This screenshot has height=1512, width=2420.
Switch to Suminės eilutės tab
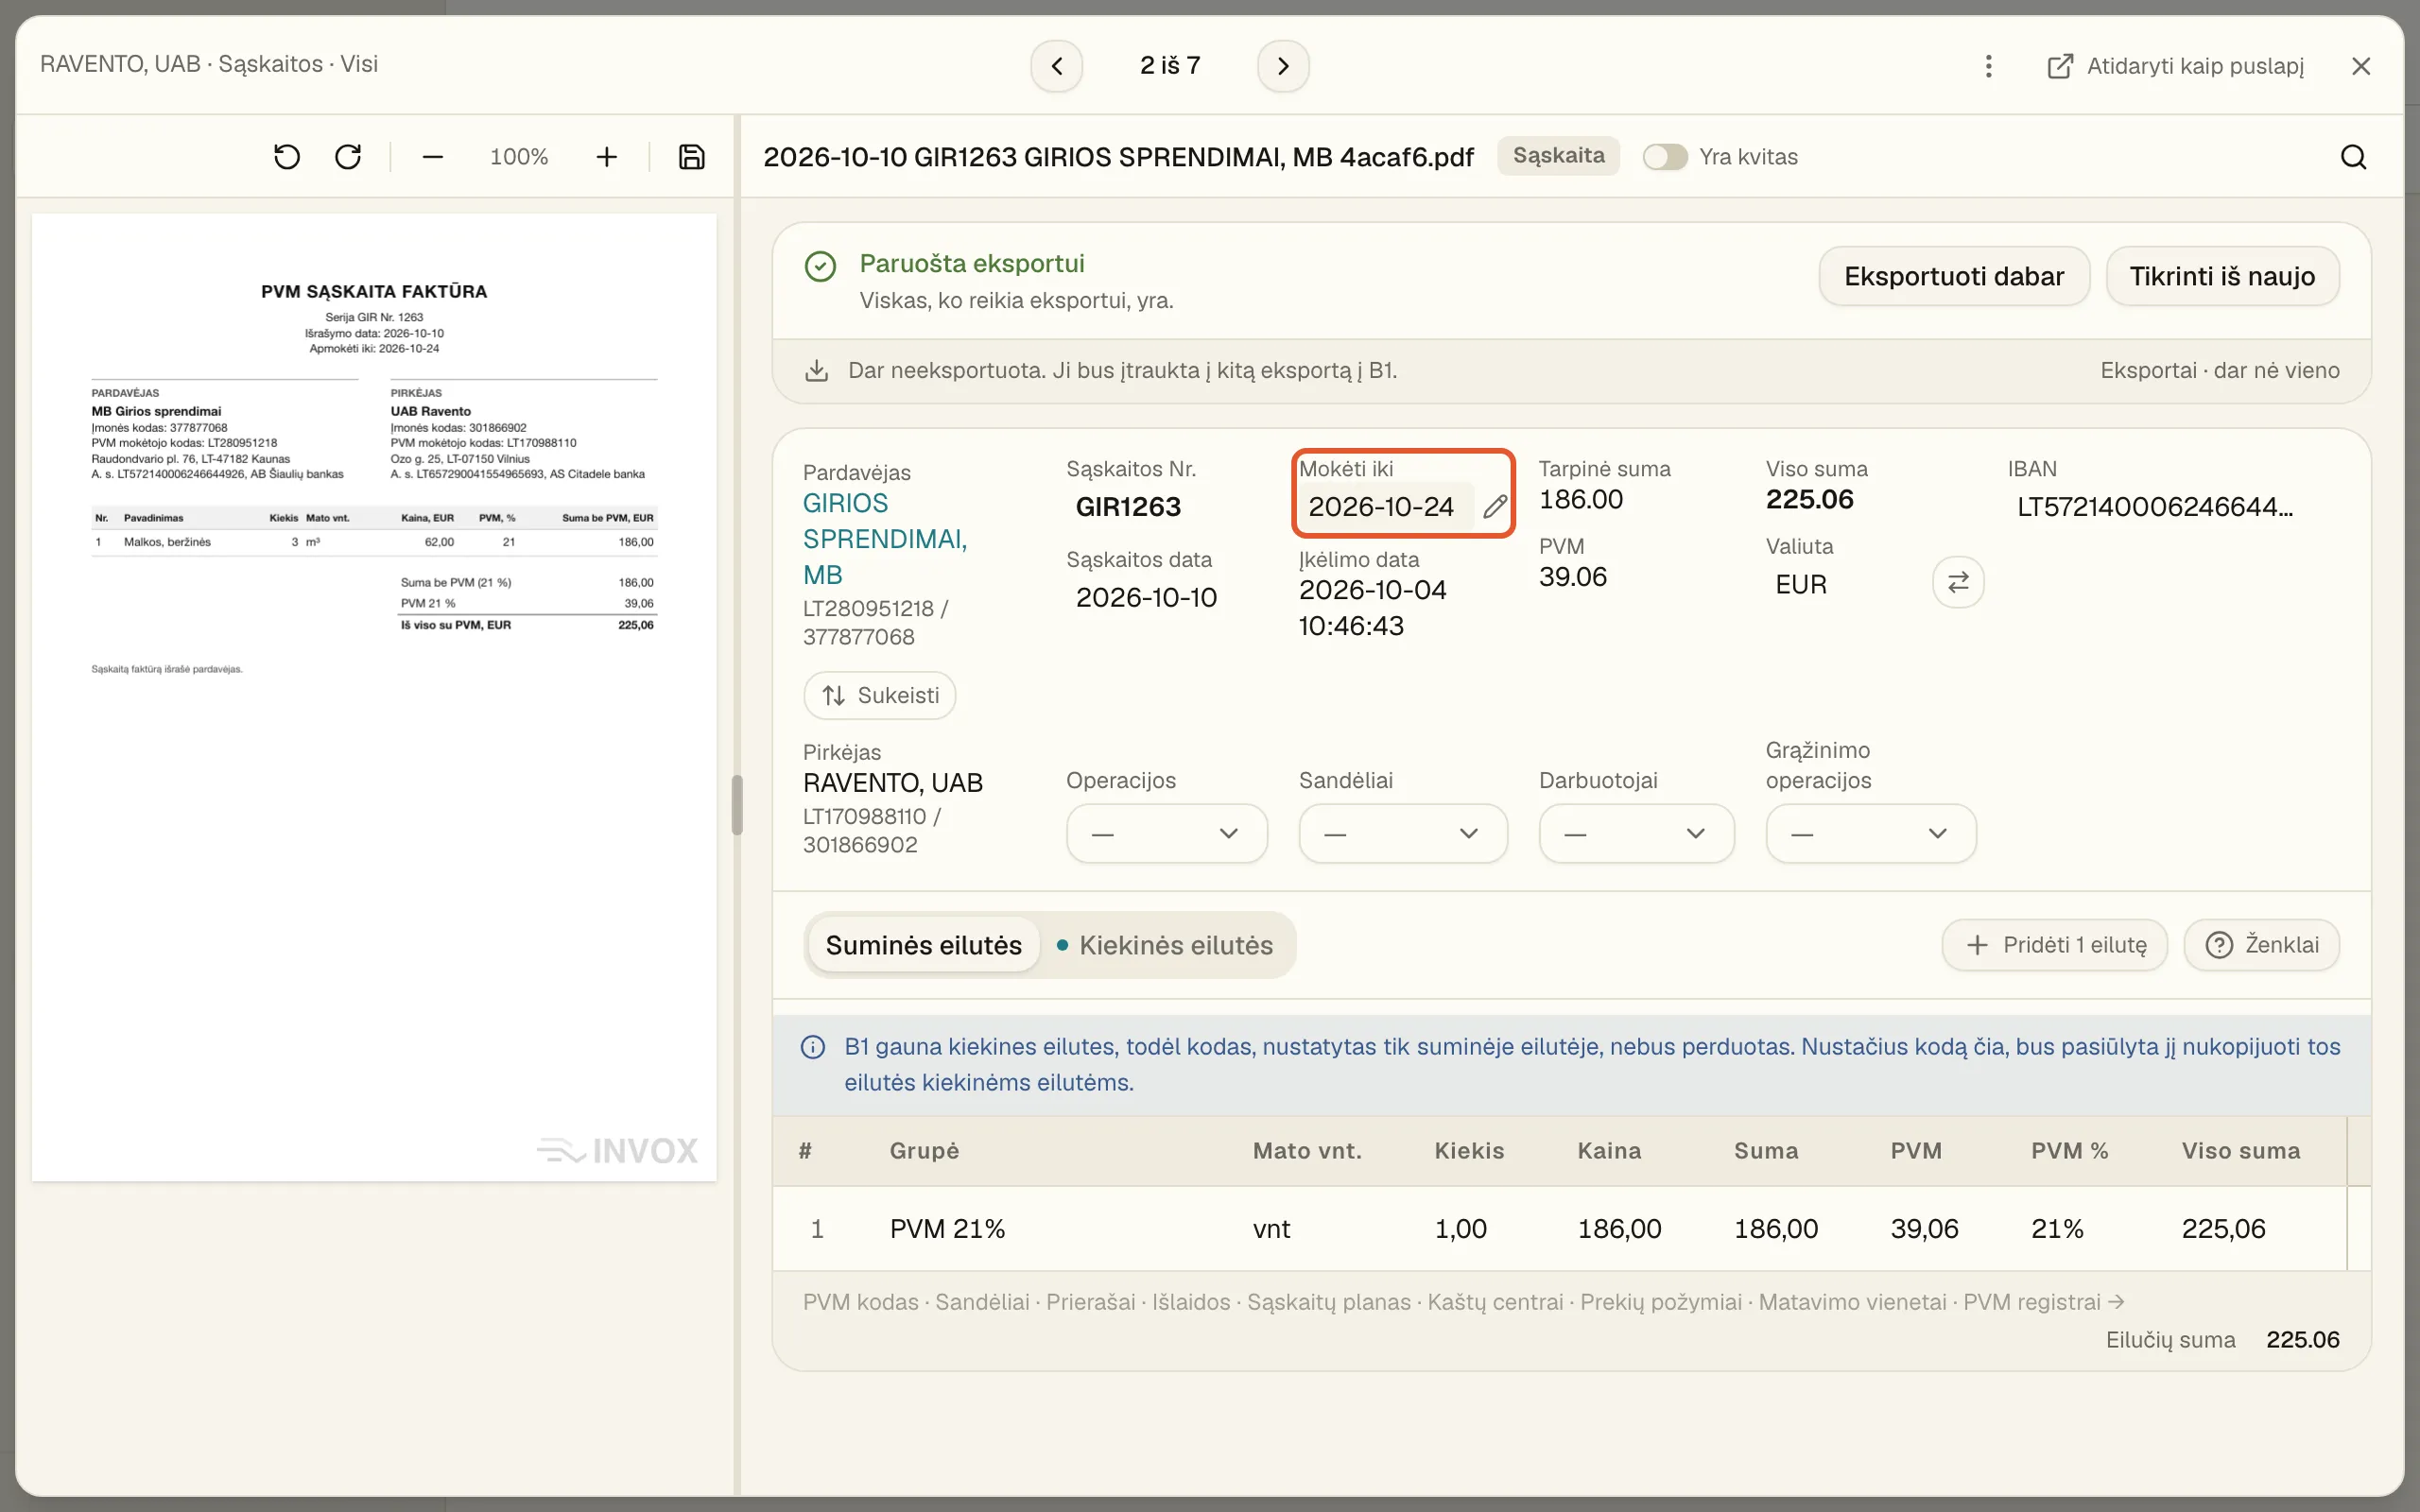coord(923,945)
